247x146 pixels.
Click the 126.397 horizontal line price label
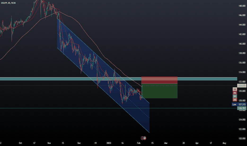tap(242, 108)
